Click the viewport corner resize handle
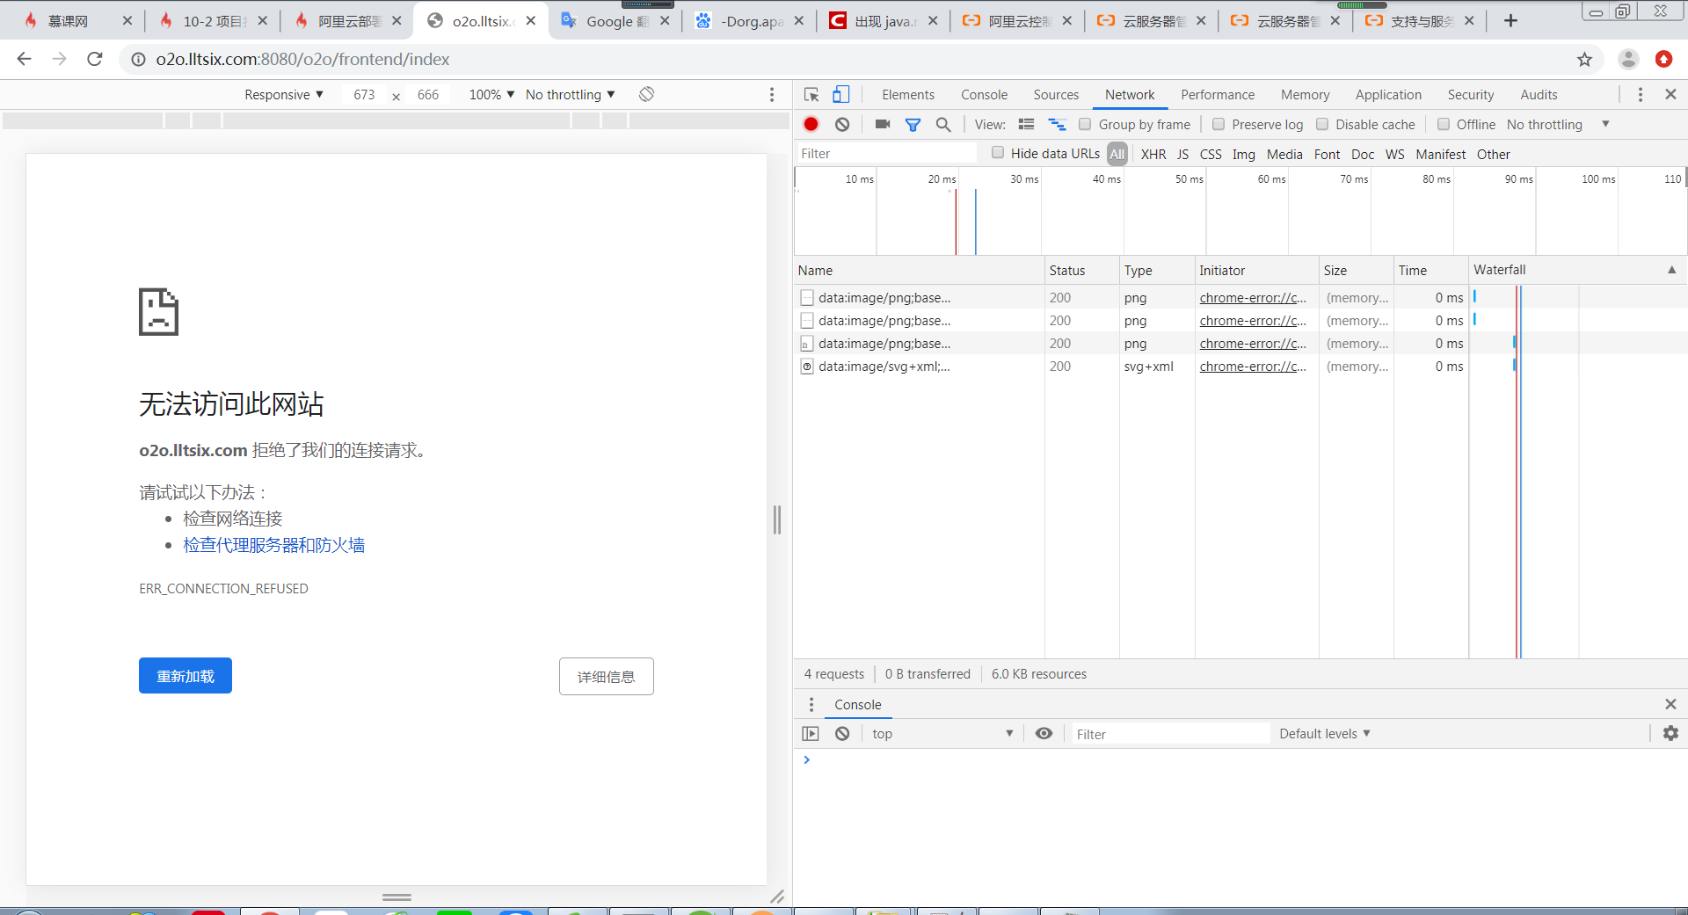The height and width of the screenshot is (915, 1688). click(777, 897)
